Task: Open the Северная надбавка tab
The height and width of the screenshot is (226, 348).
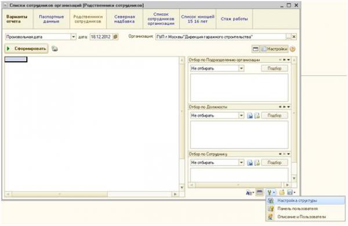Action: click(125, 19)
